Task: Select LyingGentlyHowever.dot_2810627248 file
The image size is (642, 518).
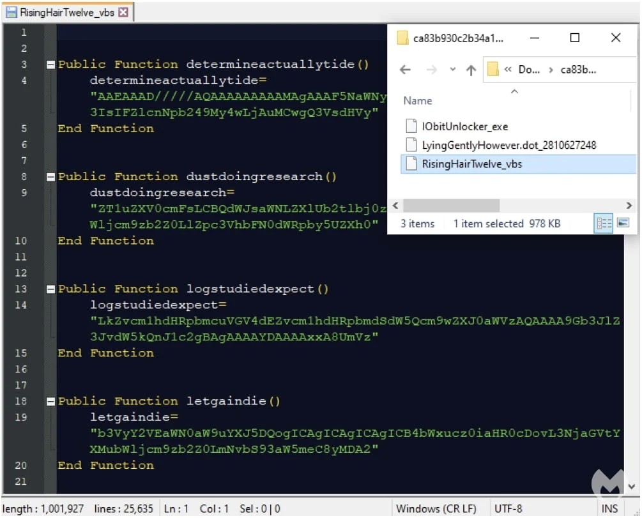Action: 508,145
